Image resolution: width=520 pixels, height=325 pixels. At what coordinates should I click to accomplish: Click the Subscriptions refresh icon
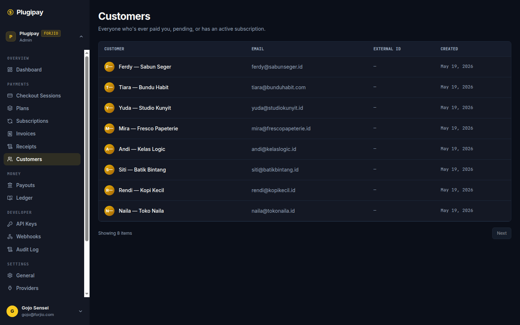pyautogui.click(x=10, y=121)
